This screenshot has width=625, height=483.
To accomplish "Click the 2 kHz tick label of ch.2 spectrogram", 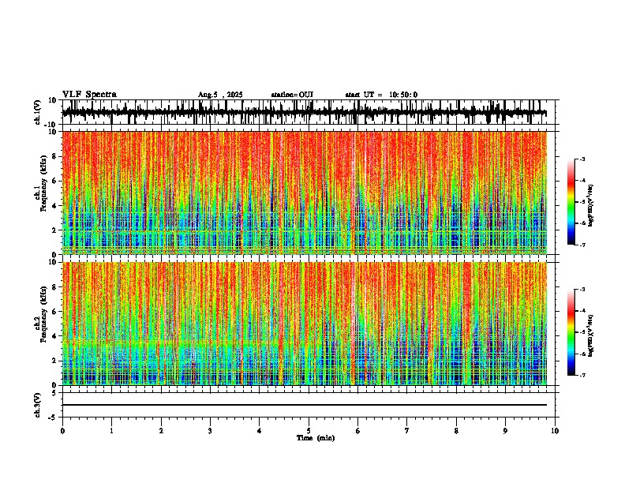I will (54, 361).
